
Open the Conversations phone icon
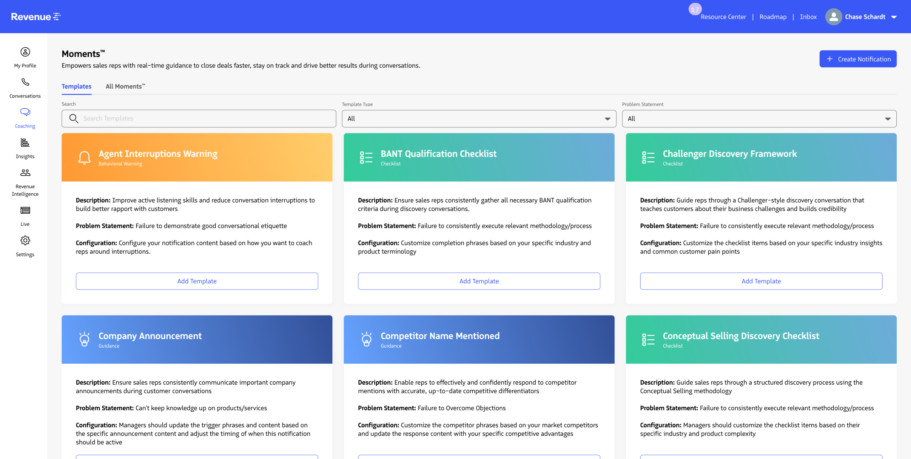click(x=25, y=82)
